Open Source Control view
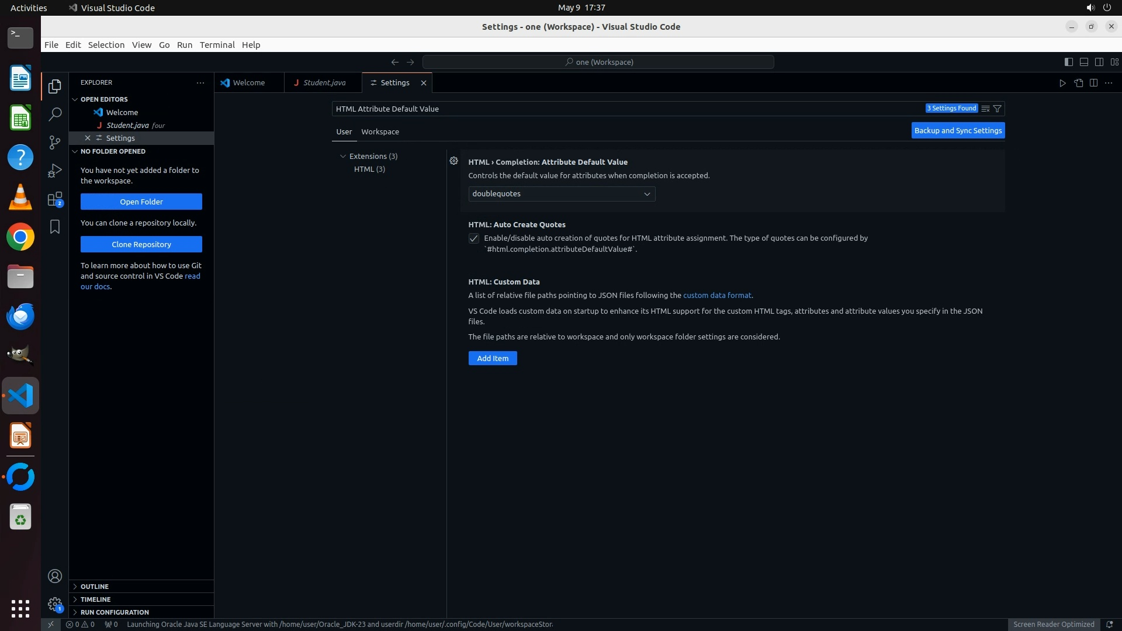The height and width of the screenshot is (631, 1122). [55, 143]
